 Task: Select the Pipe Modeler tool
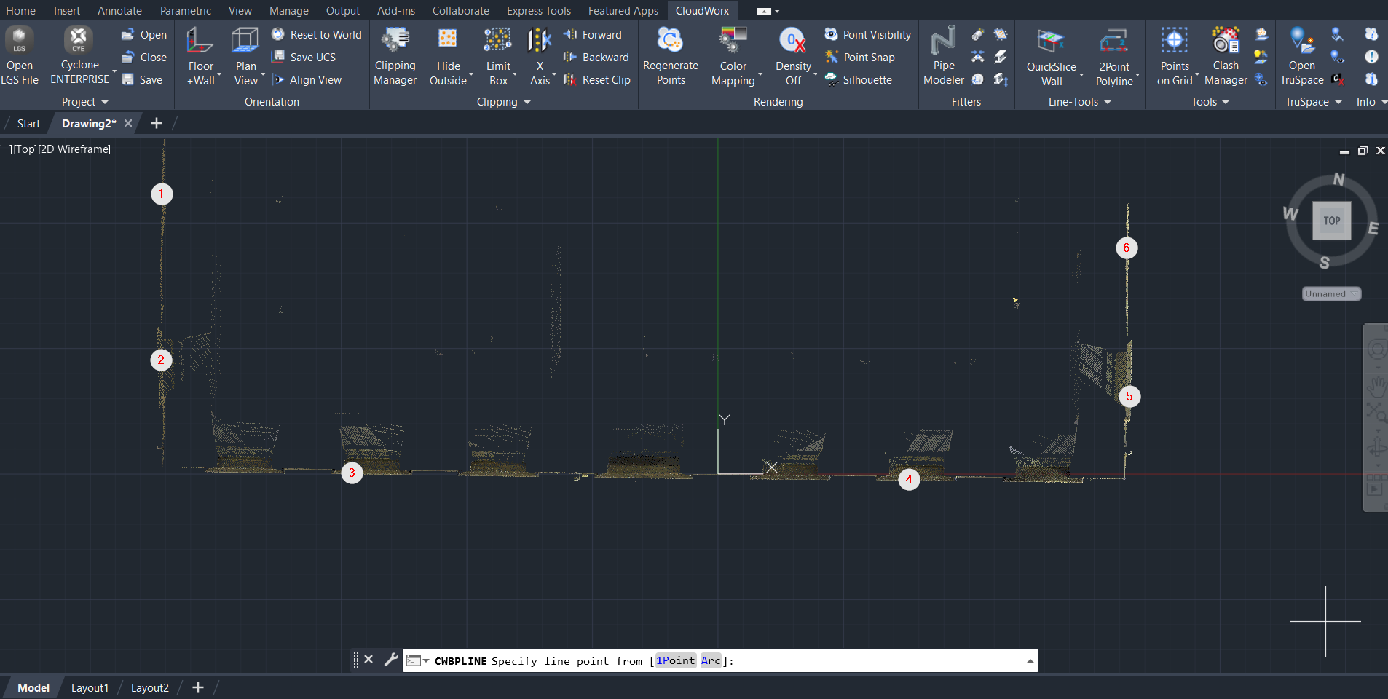(x=943, y=42)
